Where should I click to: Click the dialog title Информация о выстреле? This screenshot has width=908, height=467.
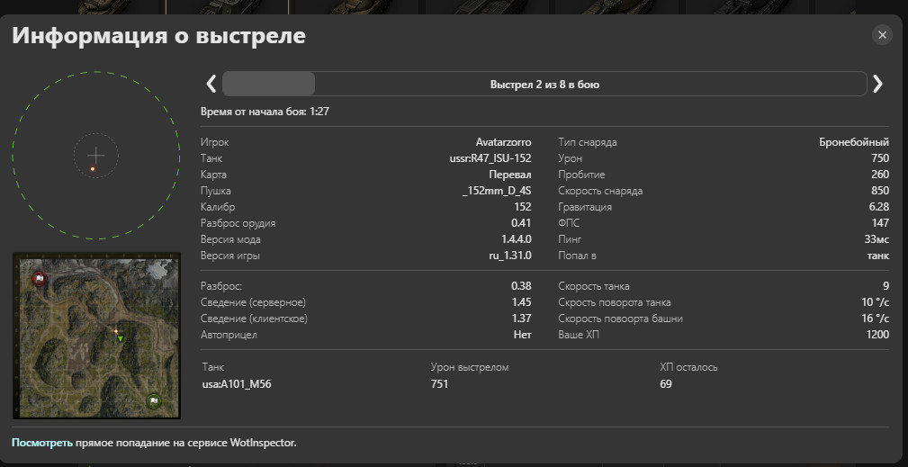pos(158,36)
